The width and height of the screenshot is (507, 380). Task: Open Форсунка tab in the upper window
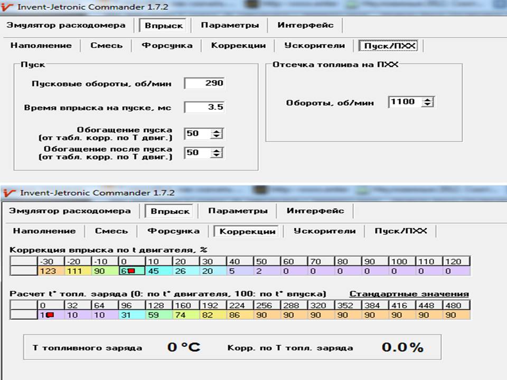click(167, 45)
